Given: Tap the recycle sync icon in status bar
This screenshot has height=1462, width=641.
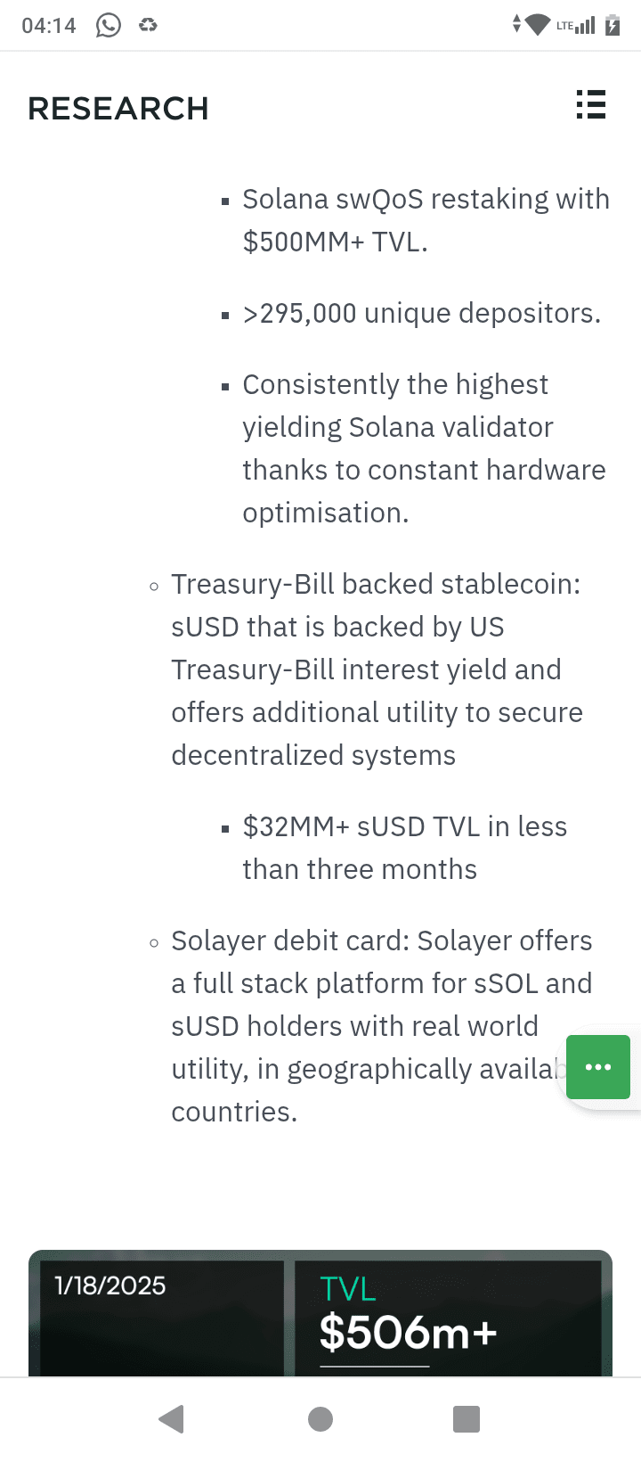Looking at the screenshot, I should tap(148, 25).
